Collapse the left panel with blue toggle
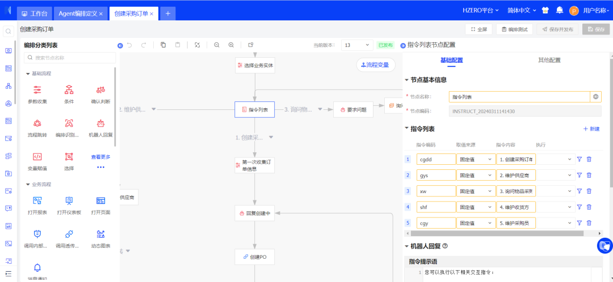Screen dimensions: 613x282 [120, 45]
